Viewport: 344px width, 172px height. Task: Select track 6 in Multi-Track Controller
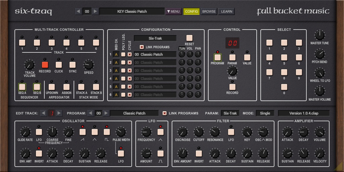(96, 43)
